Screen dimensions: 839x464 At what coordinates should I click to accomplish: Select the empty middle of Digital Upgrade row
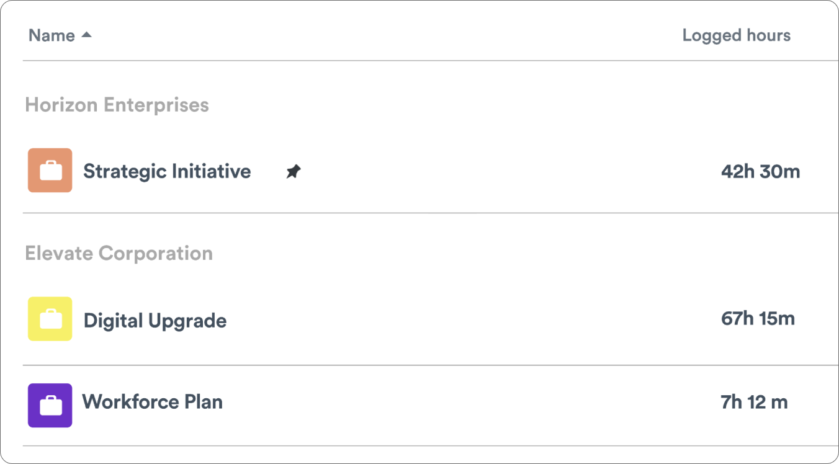tap(465, 320)
